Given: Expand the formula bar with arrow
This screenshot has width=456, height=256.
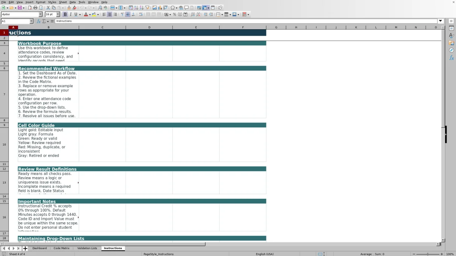Looking at the screenshot, I should (440, 21).
